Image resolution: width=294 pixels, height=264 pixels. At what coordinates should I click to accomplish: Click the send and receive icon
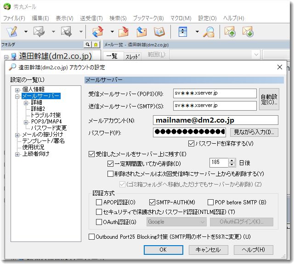pyautogui.click(x=98, y=32)
